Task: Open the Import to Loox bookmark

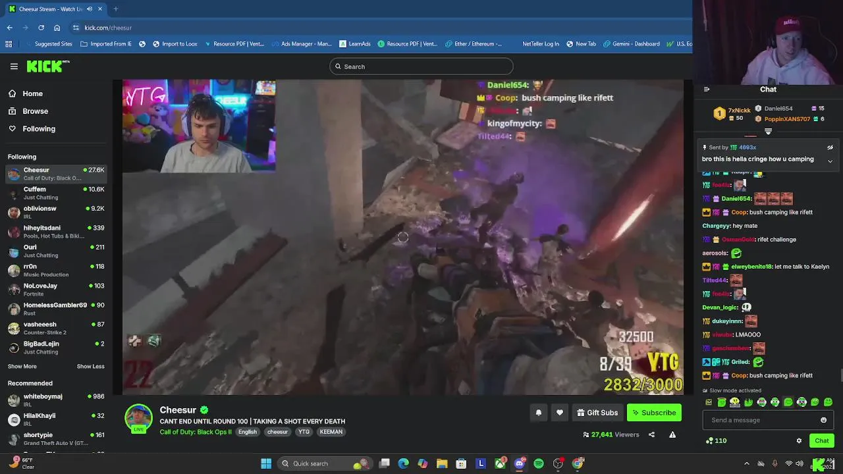Action: 175,44
